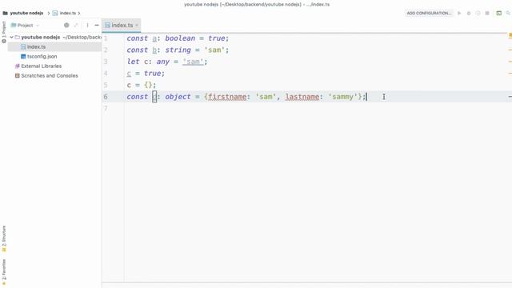Screen dimensions: 512x288
Task: Click line number 3 in the gutter
Action: (106, 62)
